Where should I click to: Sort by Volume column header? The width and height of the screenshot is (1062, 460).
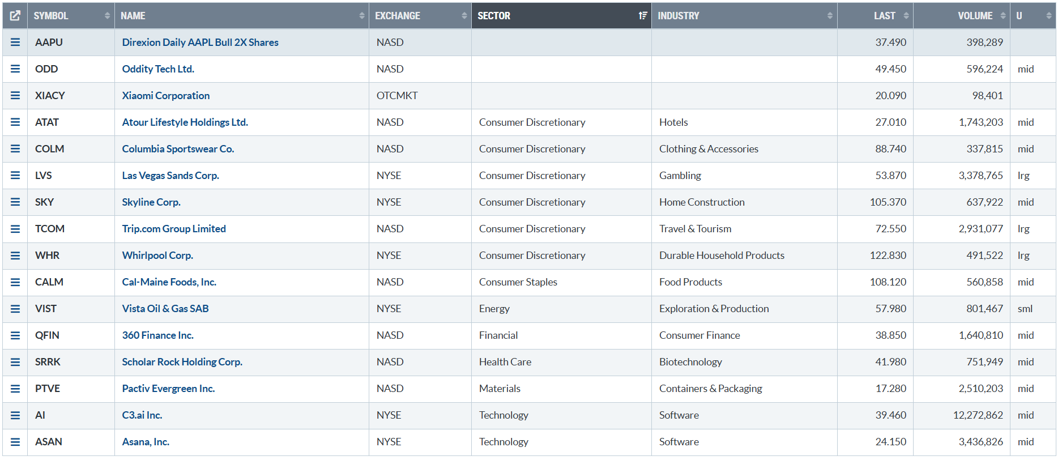[974, 16]
